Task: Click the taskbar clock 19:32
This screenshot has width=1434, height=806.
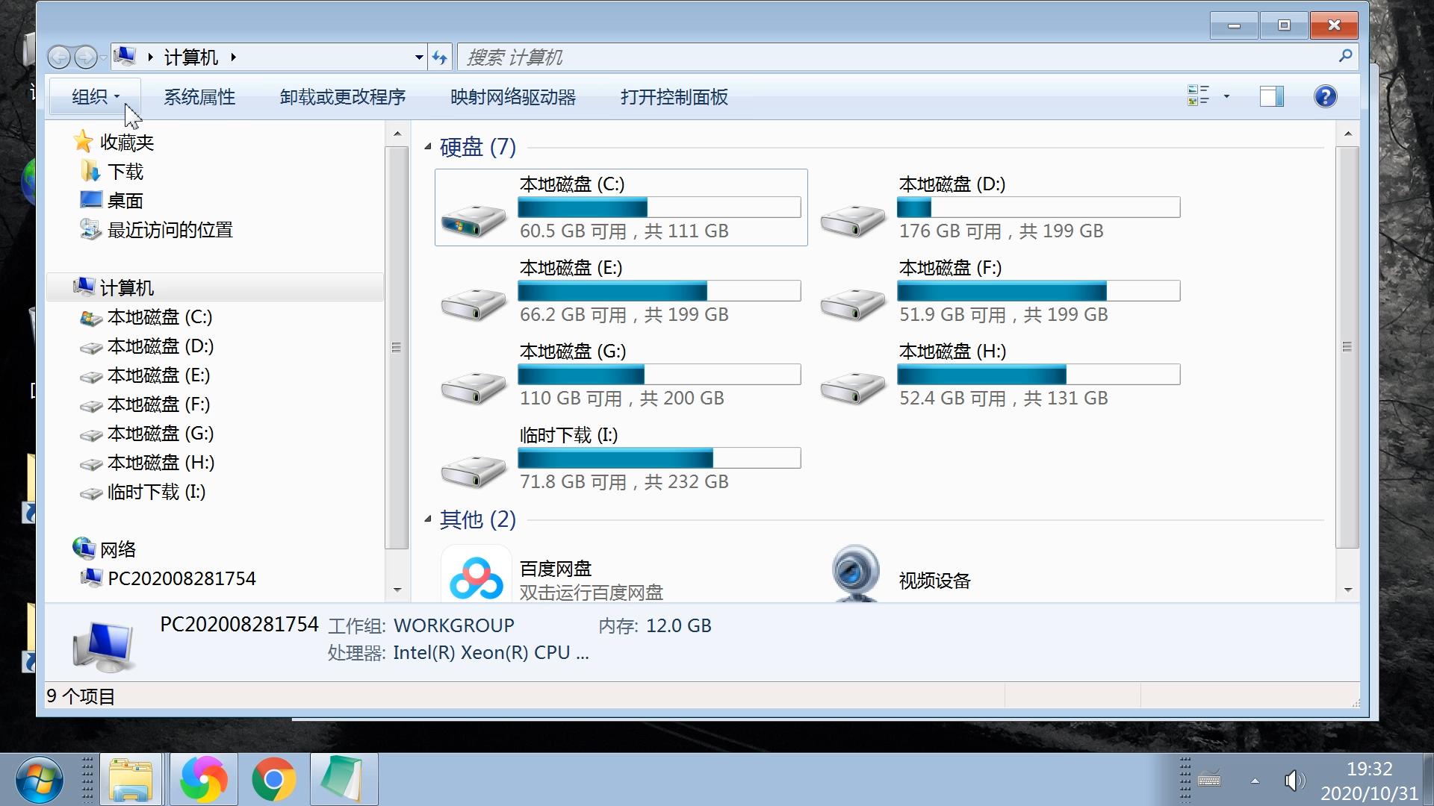Action: [x=1369, y=769]
